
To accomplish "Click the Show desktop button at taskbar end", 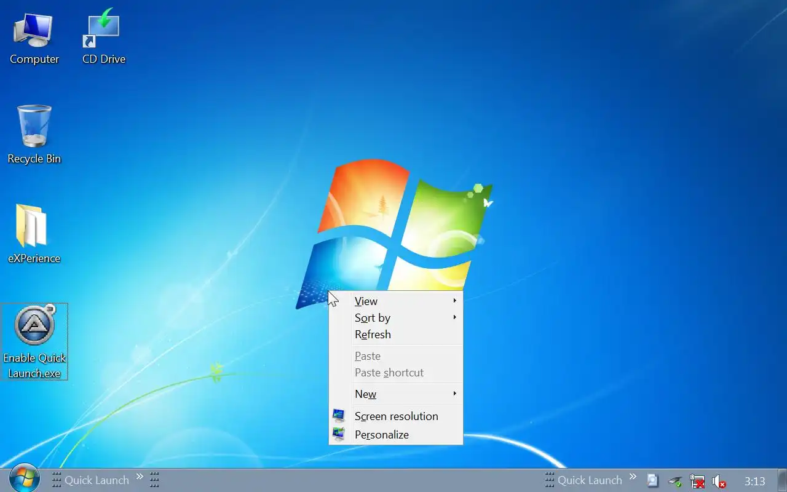I will tap(782, 480).
